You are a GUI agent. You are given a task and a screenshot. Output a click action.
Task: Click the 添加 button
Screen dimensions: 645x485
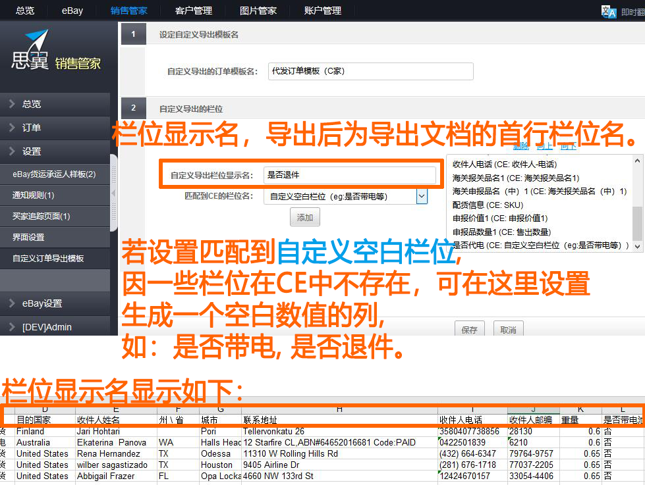coord(304,217)
